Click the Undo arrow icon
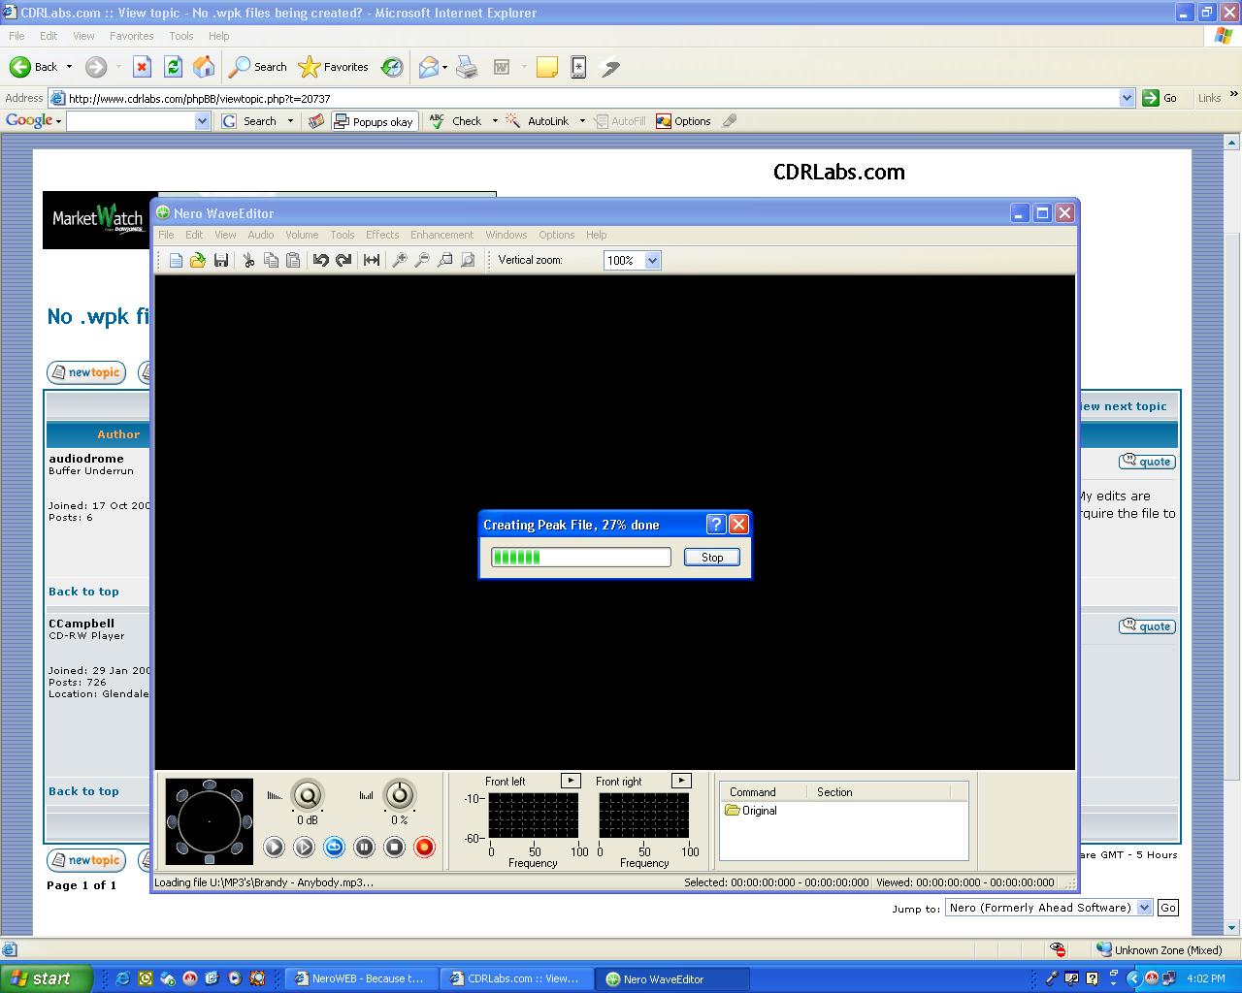Screen dimensions: 1242x993 [320, 260]
